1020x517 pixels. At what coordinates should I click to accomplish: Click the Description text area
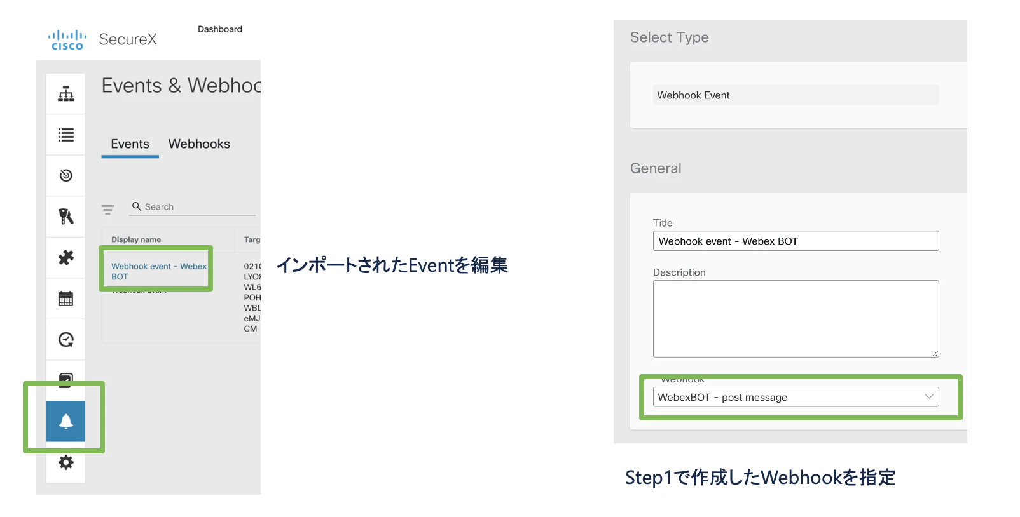(x=796, y=319)
